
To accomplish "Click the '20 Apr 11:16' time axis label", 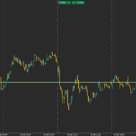I will 72,135.
